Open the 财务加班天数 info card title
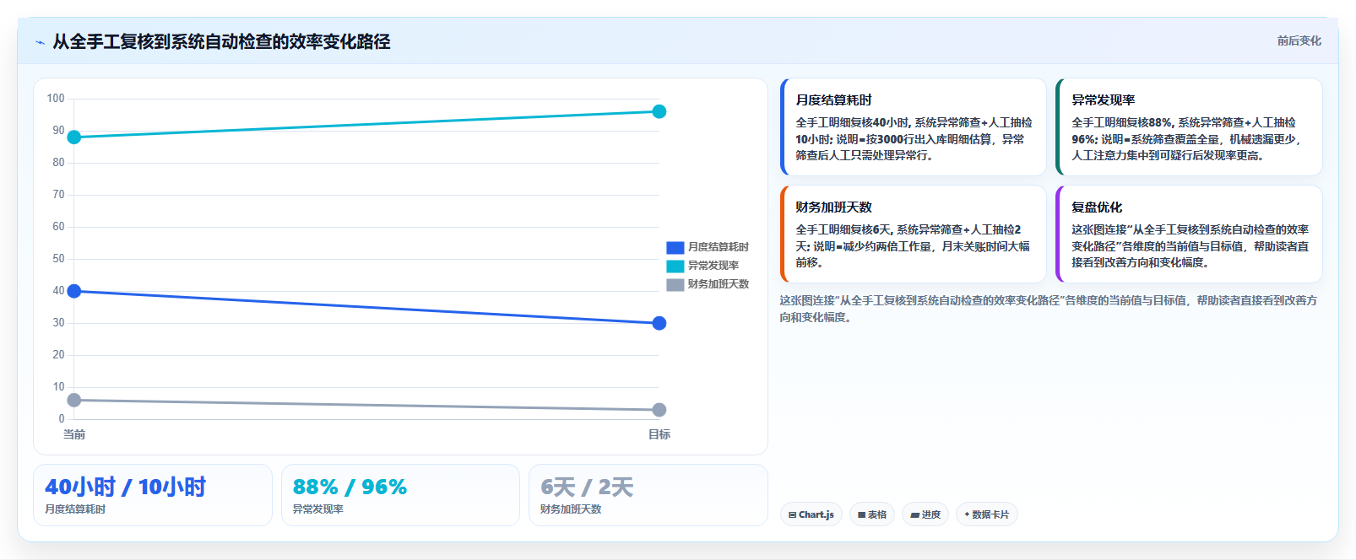The width and height of the screenshot is (1356, 560). (833, 207)
